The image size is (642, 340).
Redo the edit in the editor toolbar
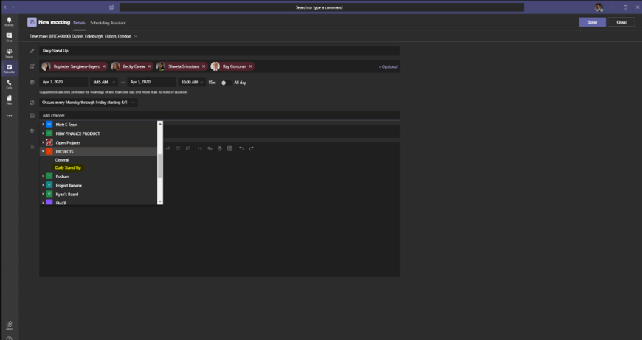tap(252, 148)
